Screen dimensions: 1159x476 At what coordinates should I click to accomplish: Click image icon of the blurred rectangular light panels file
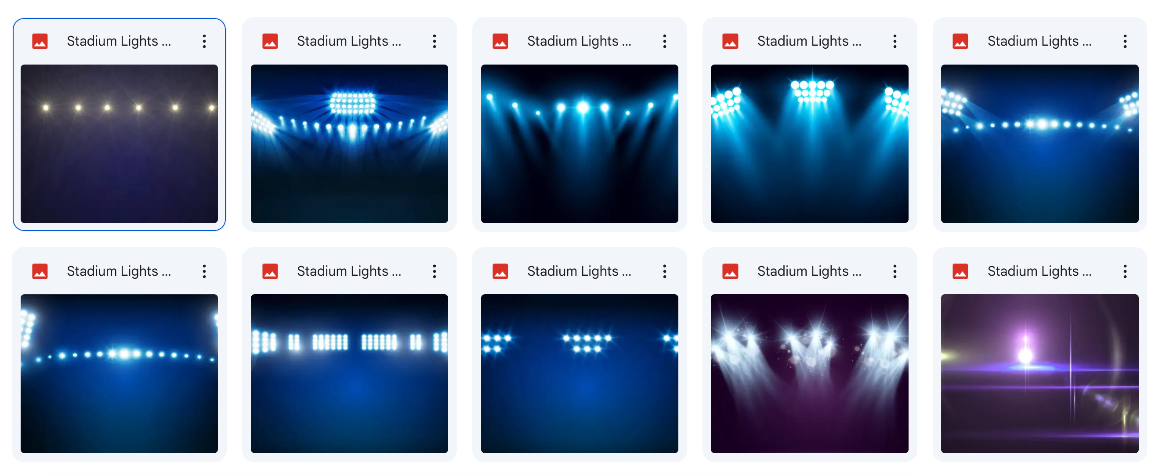tap(269, 271)
